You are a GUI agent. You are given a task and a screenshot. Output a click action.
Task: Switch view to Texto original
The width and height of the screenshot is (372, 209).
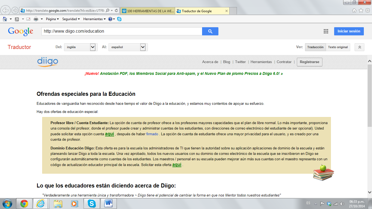click(x=338, y=47)
